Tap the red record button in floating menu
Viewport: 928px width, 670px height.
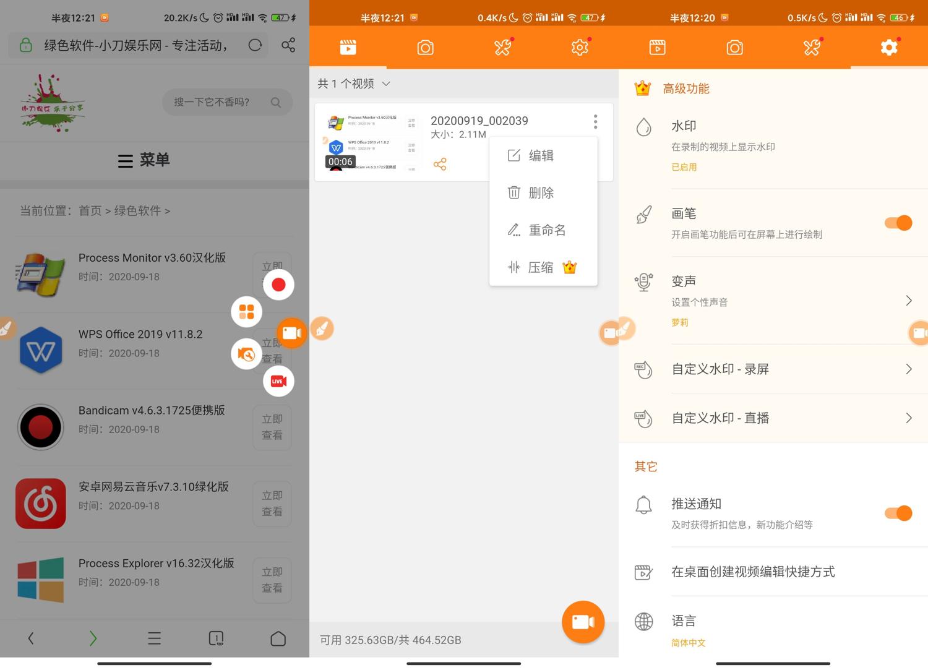278,285
